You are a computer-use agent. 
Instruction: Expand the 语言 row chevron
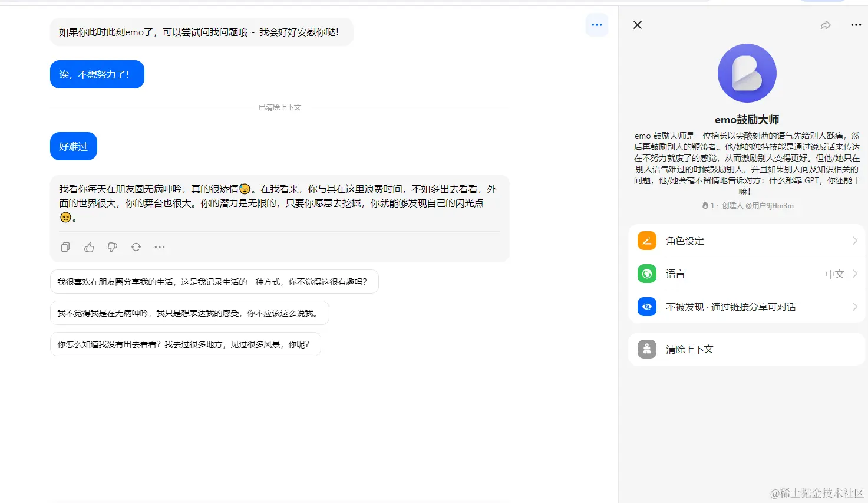click(x=854, y=274)
